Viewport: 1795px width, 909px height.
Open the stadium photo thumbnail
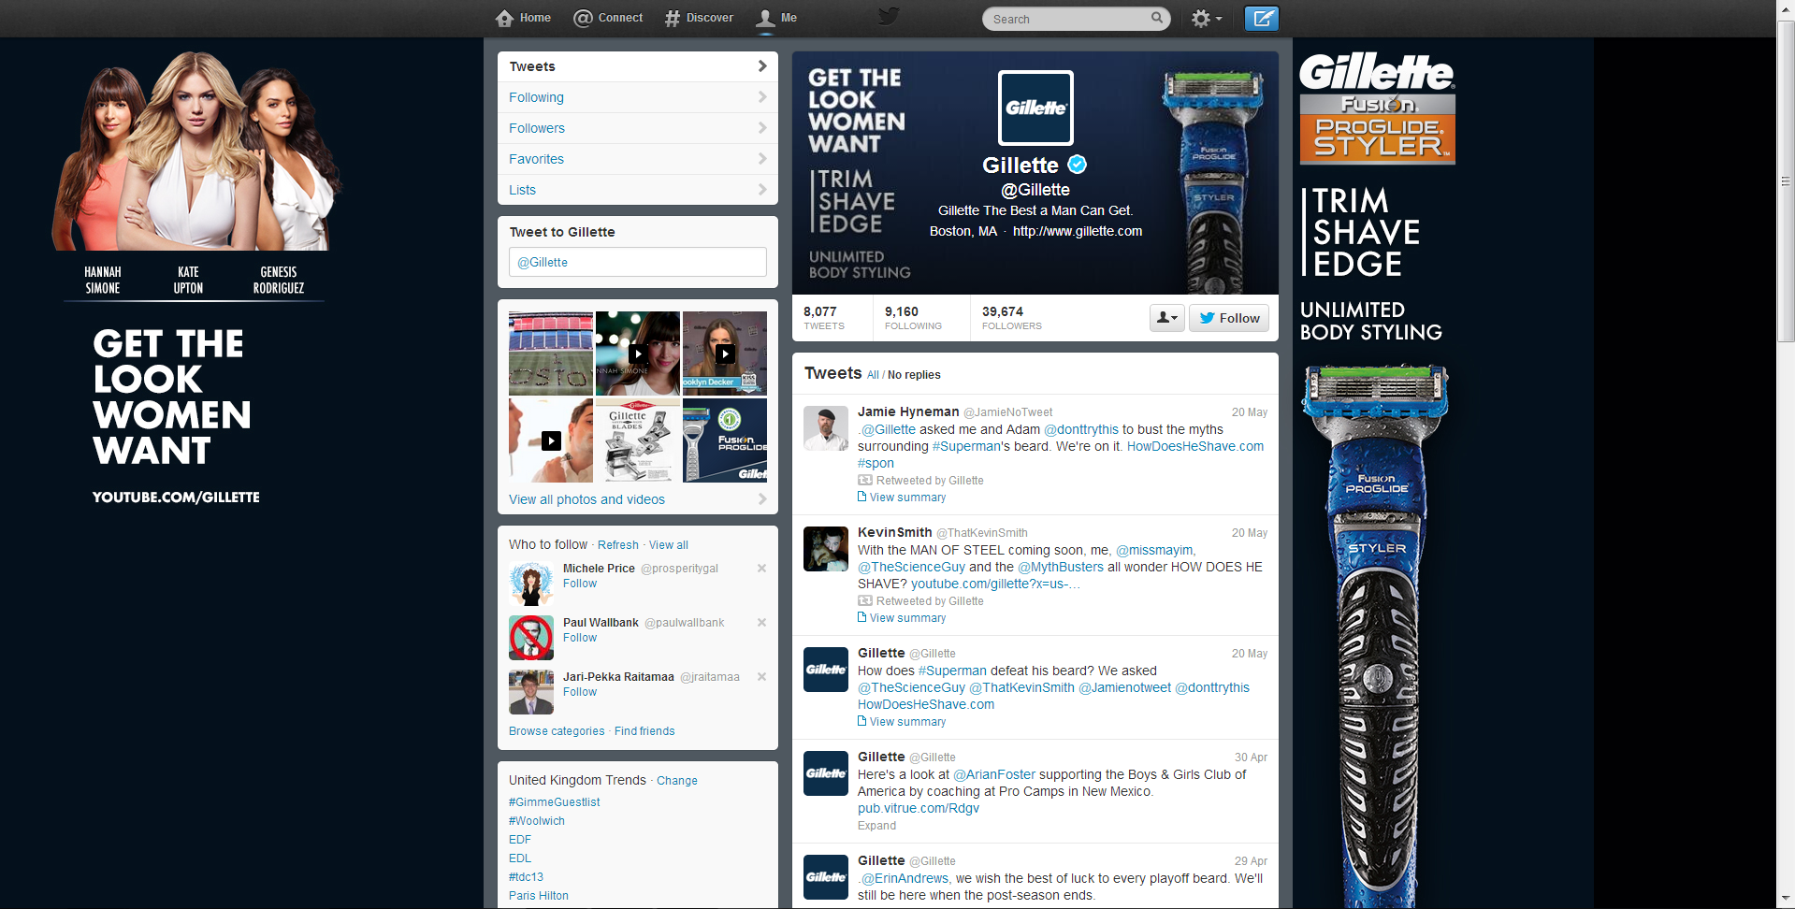click(x=551, y=353)
